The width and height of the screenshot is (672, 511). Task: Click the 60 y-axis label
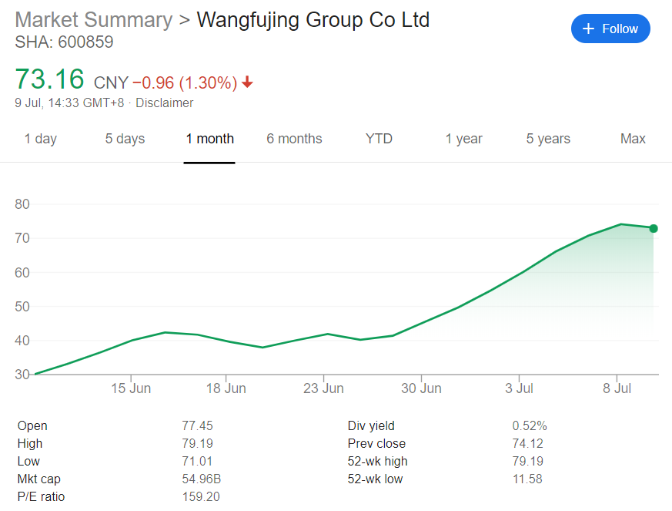(x=22, y=272)
